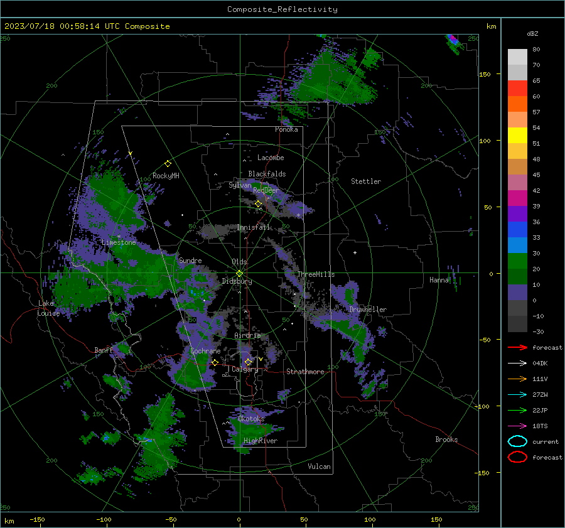The width and height of the screenshot is (565, 528).
Task: Click the yellow diamond marker at Calgary
Action: pyautogui.click(x=248, y=362)
